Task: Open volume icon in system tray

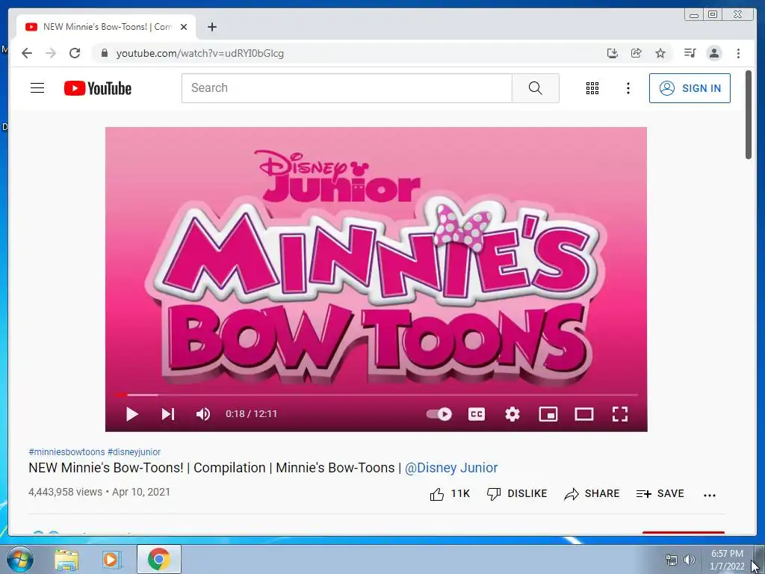Action: click(690, 560)
